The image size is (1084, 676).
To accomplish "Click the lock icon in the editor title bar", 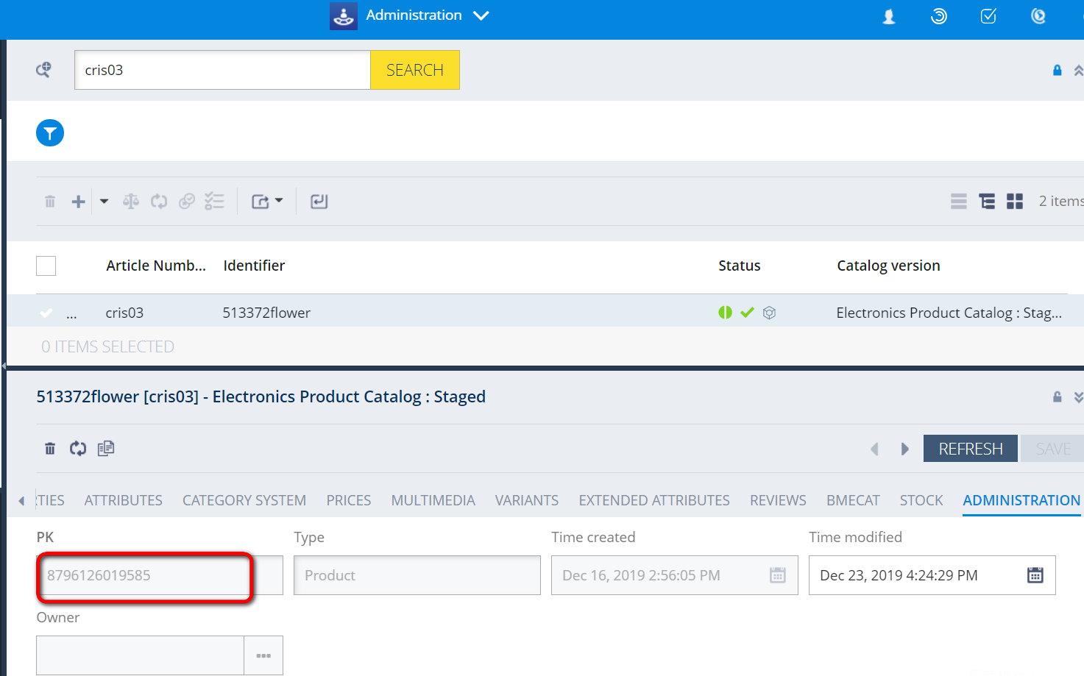I will coord(1058,397).
